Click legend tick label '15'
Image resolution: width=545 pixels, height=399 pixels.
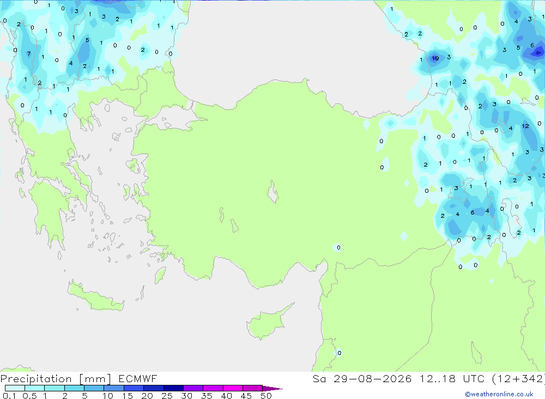[128, 396]
